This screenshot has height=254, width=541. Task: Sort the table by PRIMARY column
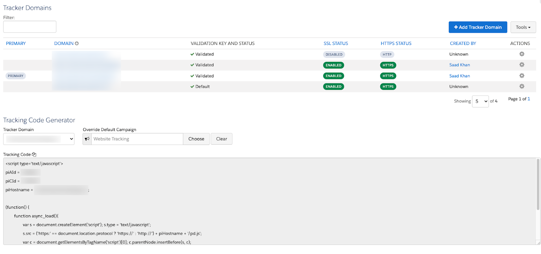pos(16,44)
